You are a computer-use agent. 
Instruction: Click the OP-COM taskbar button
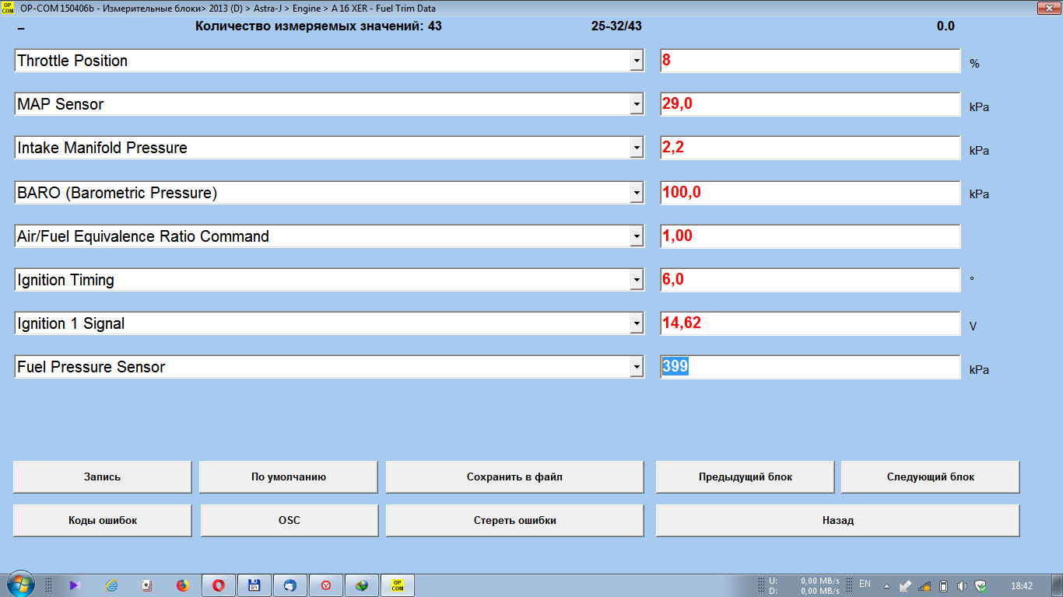(398, 585)
